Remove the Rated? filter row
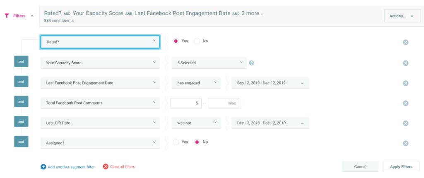Viewport: 424px width, 178px height. coord(406,42)
